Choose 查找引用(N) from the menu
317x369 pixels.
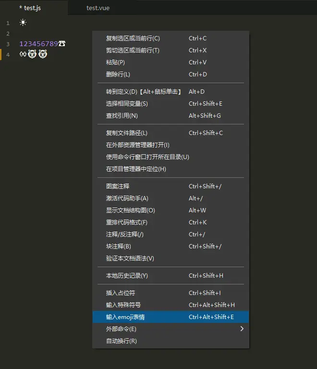[x=122, y=116]
